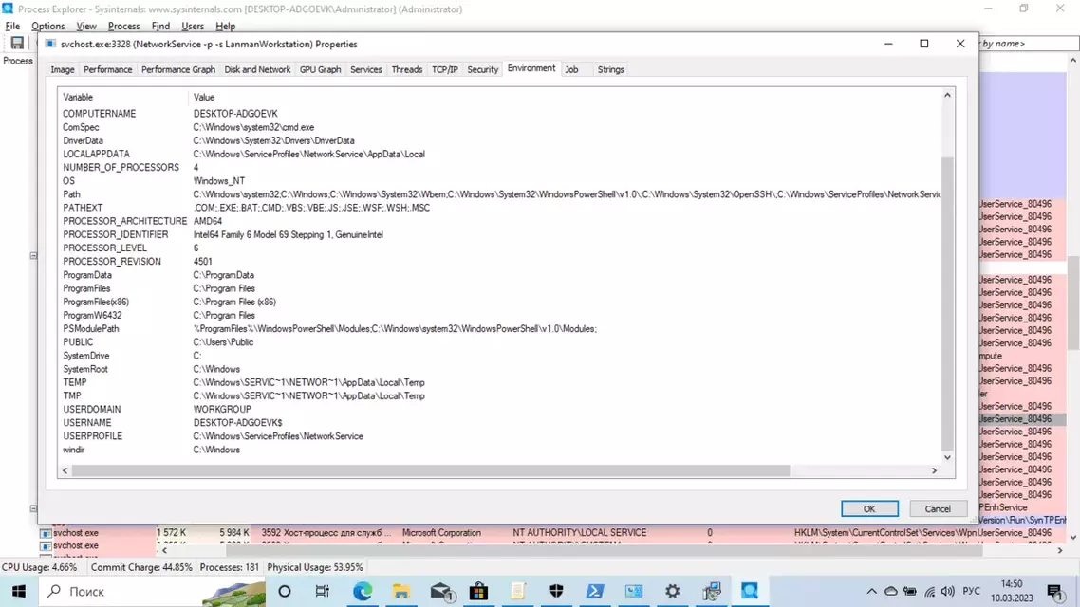Image resolution: width=1080 pixels, height=607 pixels.
Task: Select the PROCESSOR_IDENTIFIER row
Action: point(501,234)
